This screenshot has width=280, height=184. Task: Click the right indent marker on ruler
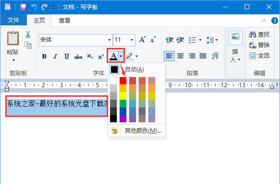(272, 86)
